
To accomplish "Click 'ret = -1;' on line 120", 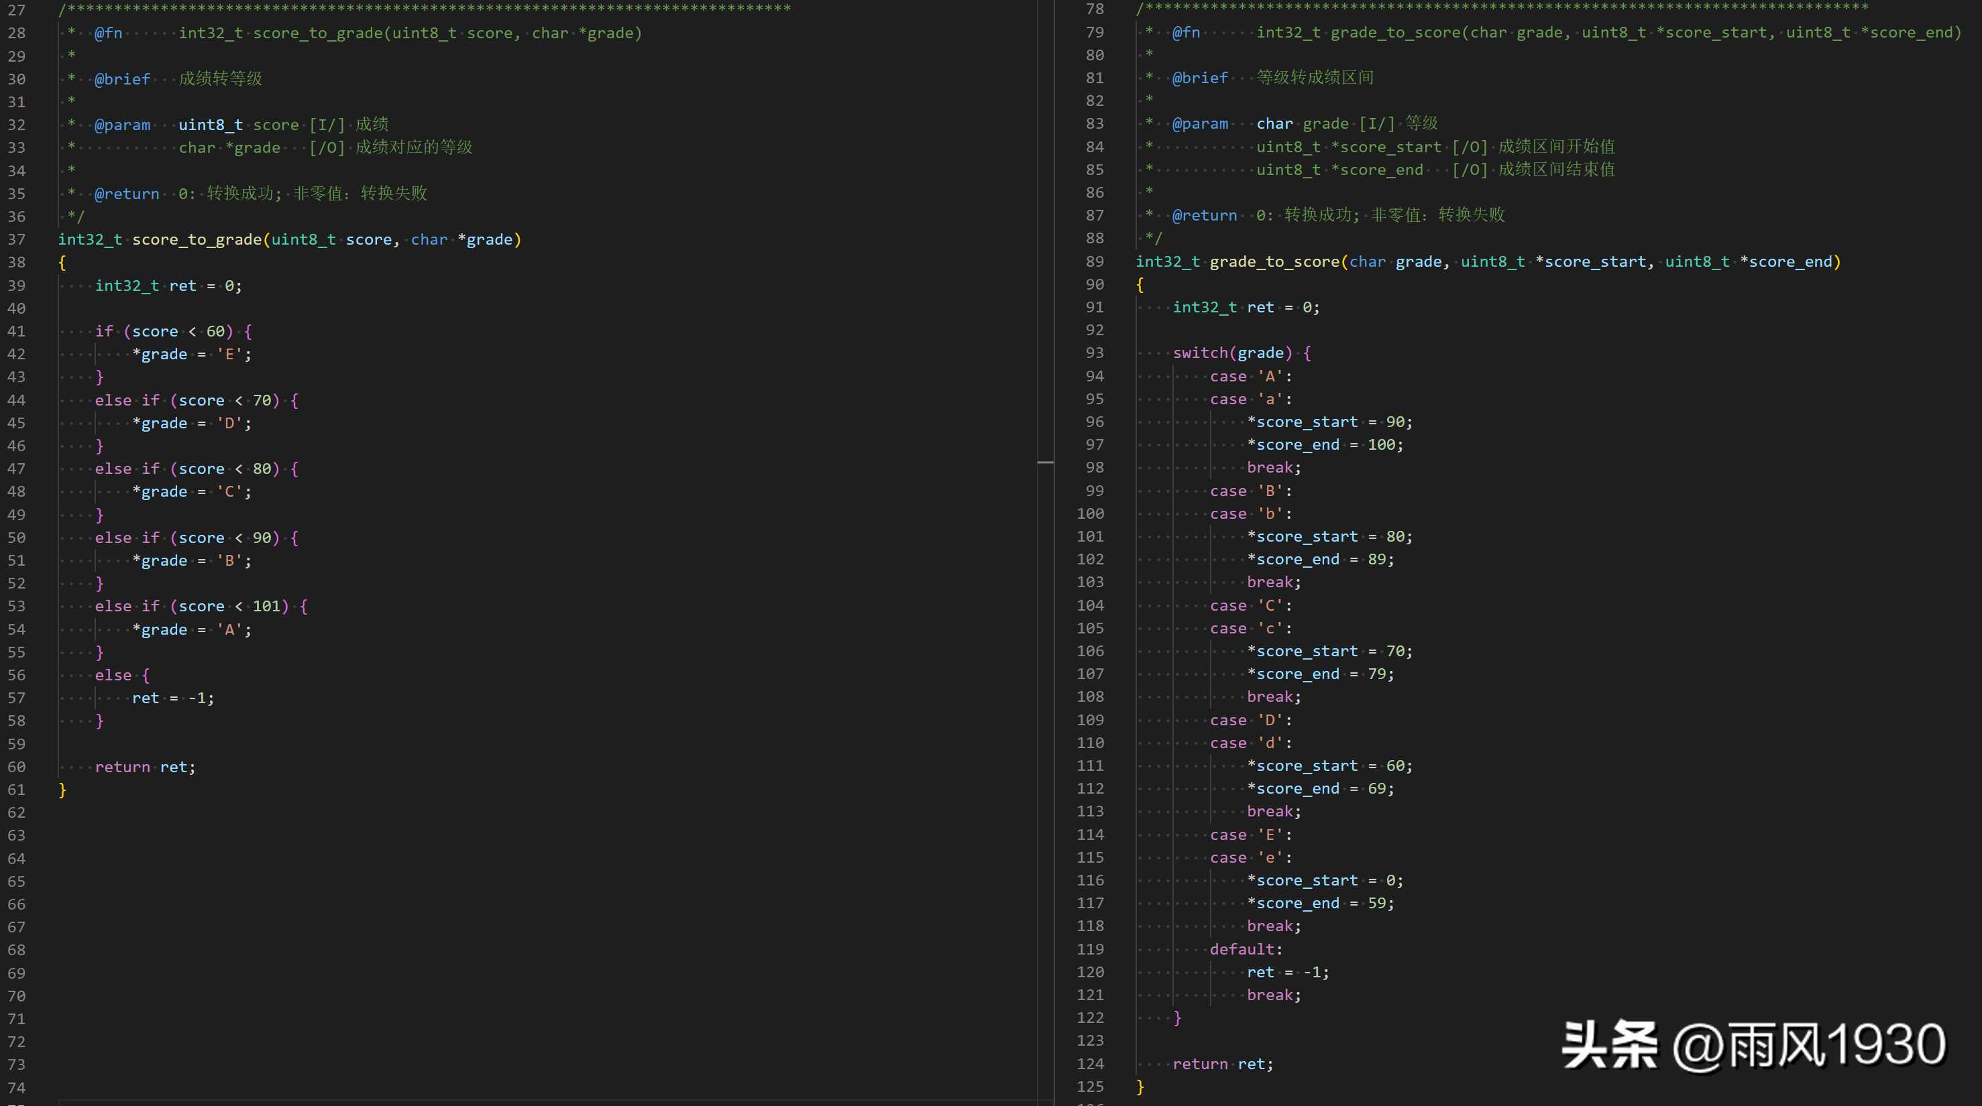I will [1288, 972].
